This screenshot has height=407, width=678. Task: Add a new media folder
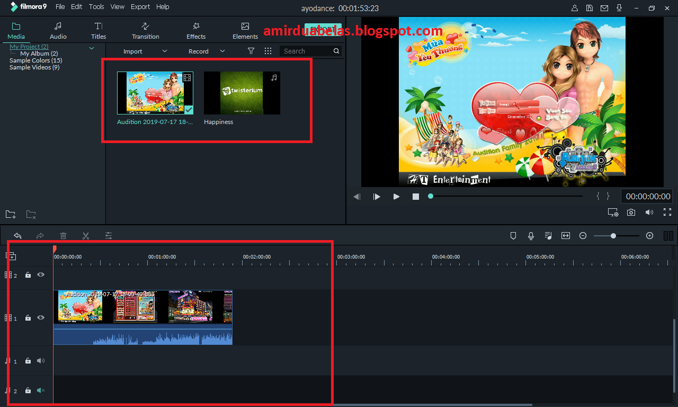click(11, 214)
